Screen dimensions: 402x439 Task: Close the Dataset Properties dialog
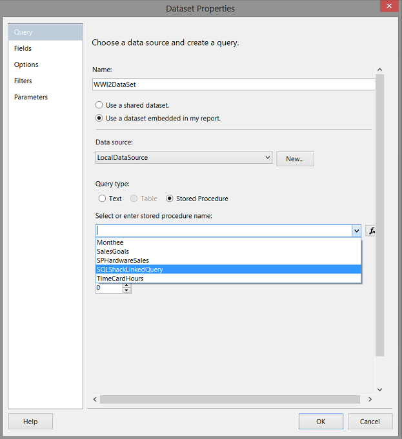coord(387,8)
